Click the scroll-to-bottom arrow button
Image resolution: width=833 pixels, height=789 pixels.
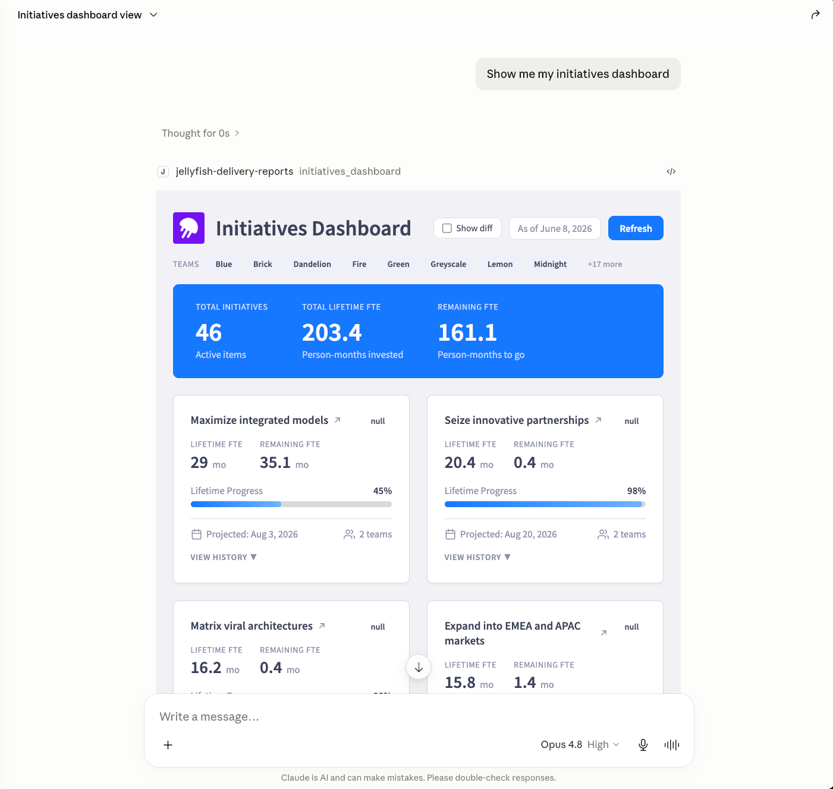pos(419,667)
